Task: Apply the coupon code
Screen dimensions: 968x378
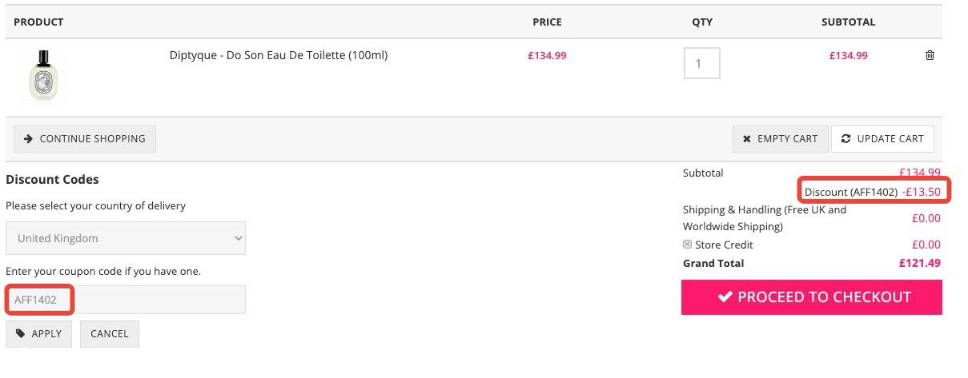Action: (x=38, y=334)
